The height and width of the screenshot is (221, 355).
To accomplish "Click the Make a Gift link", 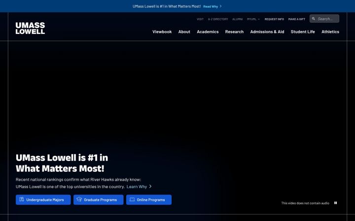I will 297,19.
